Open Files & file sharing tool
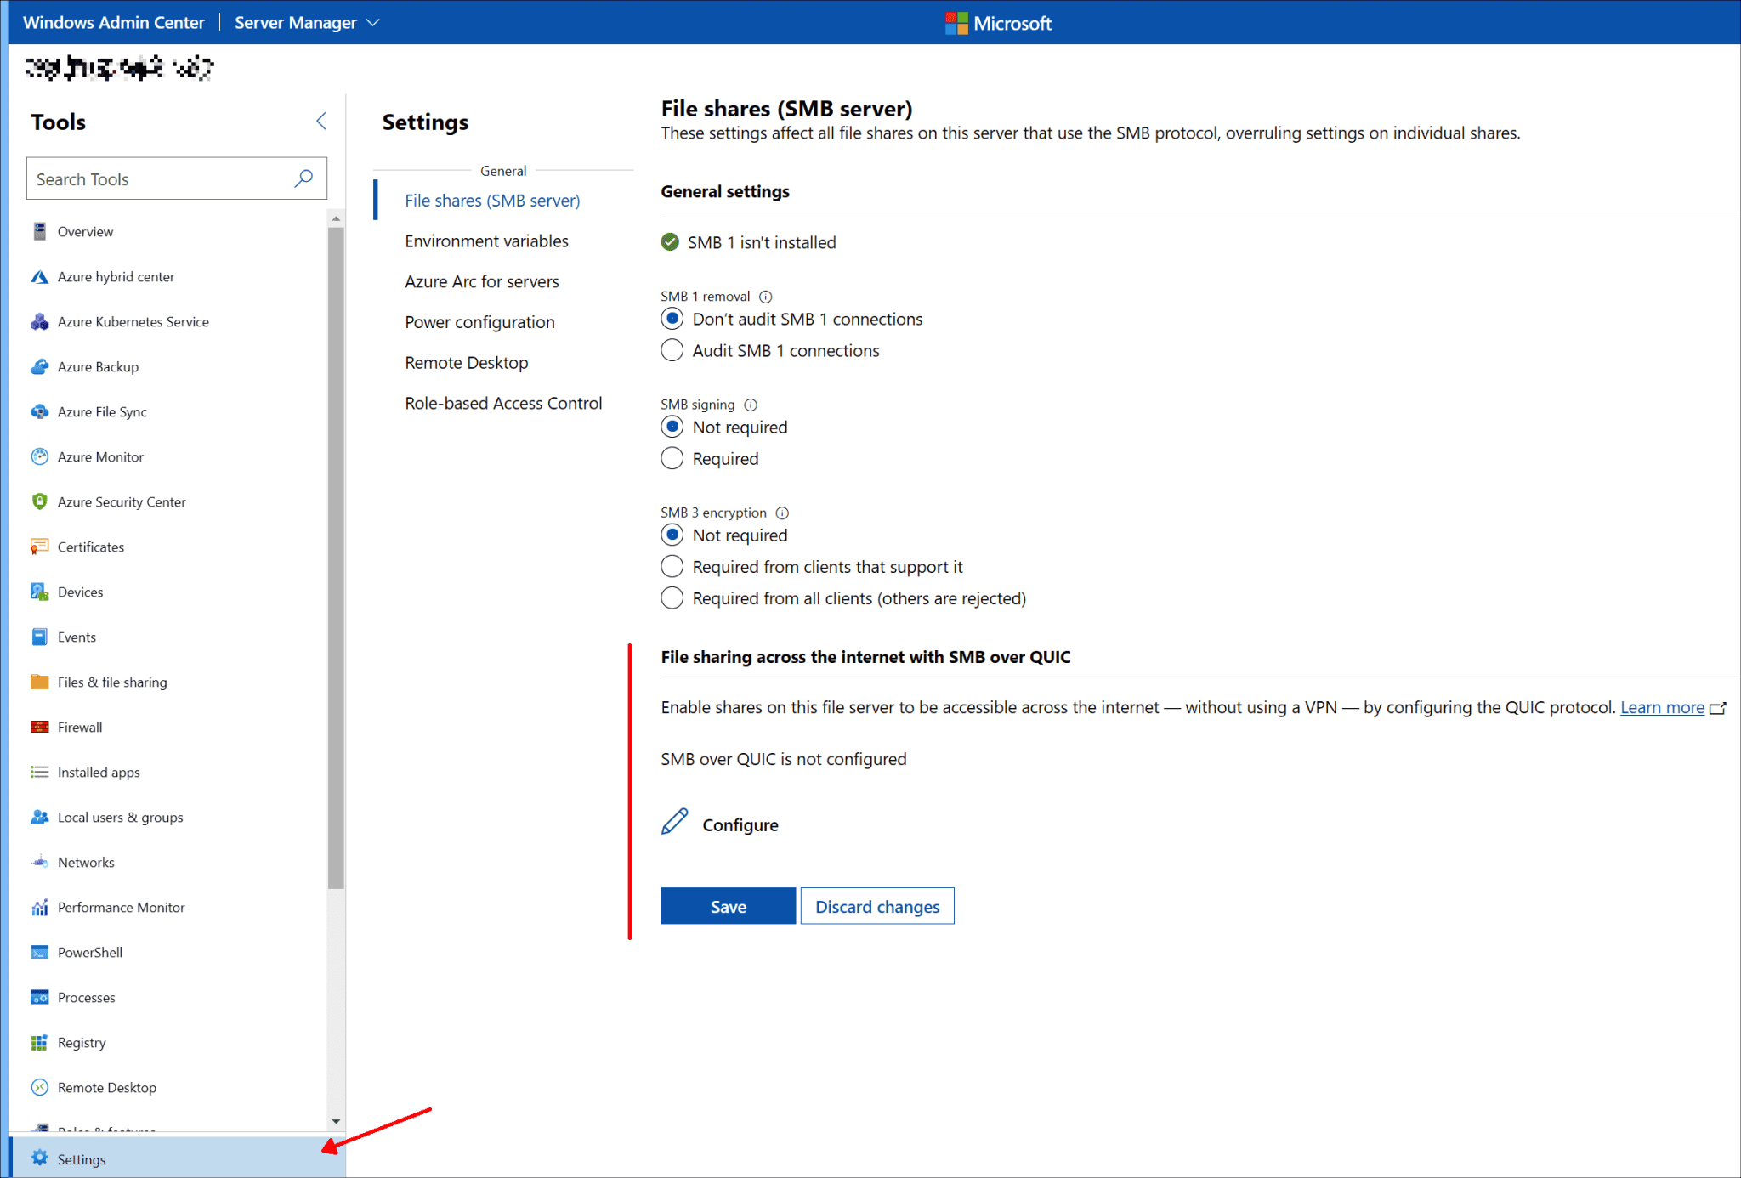Screen dimensions: 1741x1178 (113, 681)
